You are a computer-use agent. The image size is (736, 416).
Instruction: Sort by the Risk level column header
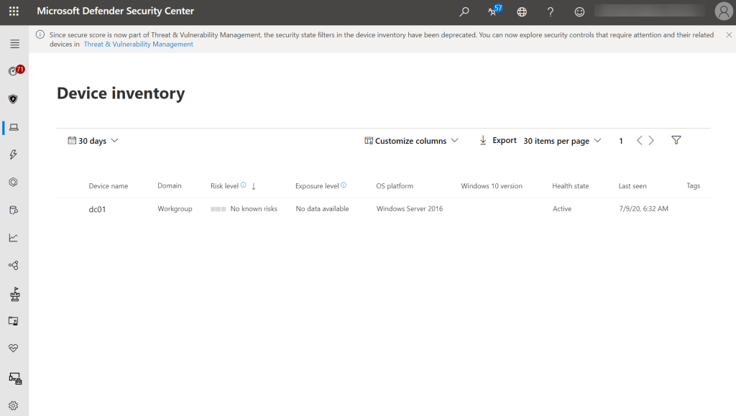[x=224, y=186]
